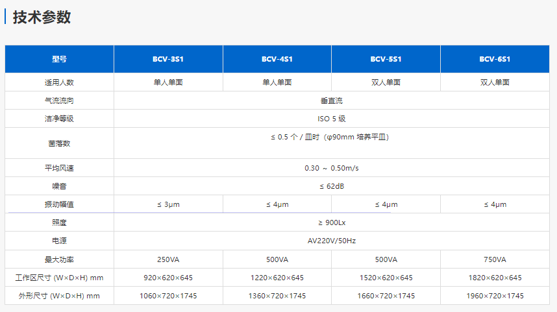Select the BCV-4S1 column header
This screenshot has width=557, height=312.
click(x=277, y=59)
